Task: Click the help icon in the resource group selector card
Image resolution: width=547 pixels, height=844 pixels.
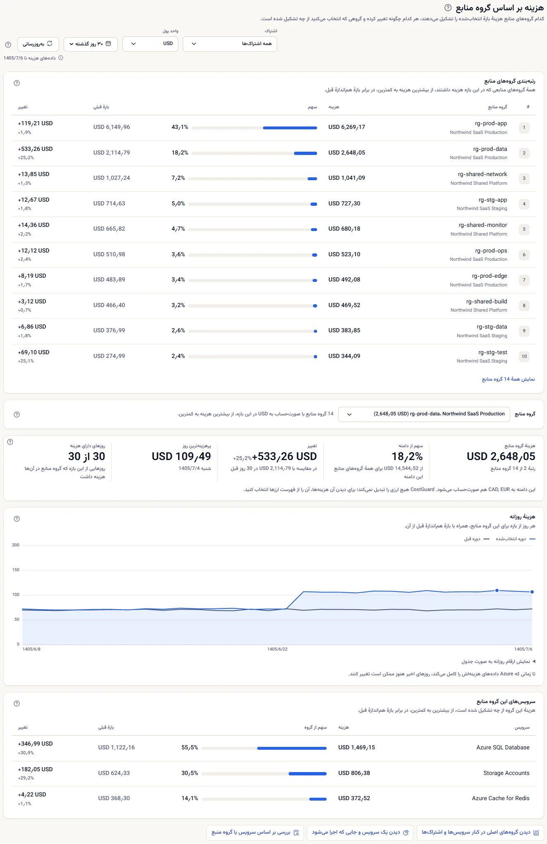Action: [17, 415]
